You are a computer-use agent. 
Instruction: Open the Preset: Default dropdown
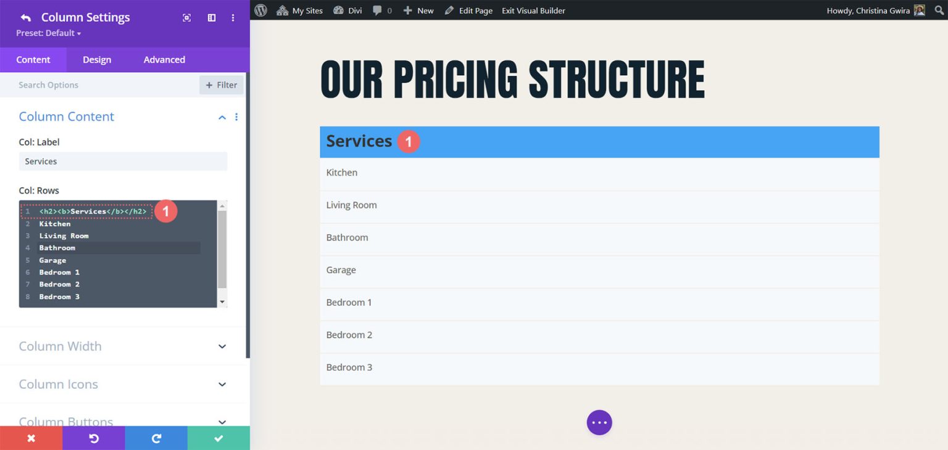[x=47, y=33]
